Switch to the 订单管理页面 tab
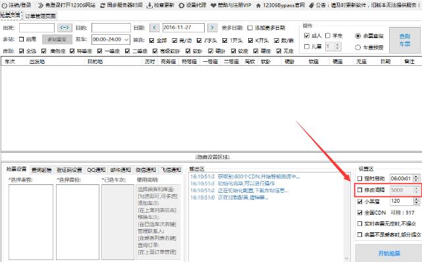The width and height of the screenshot is (422, 262). (40, 16)
